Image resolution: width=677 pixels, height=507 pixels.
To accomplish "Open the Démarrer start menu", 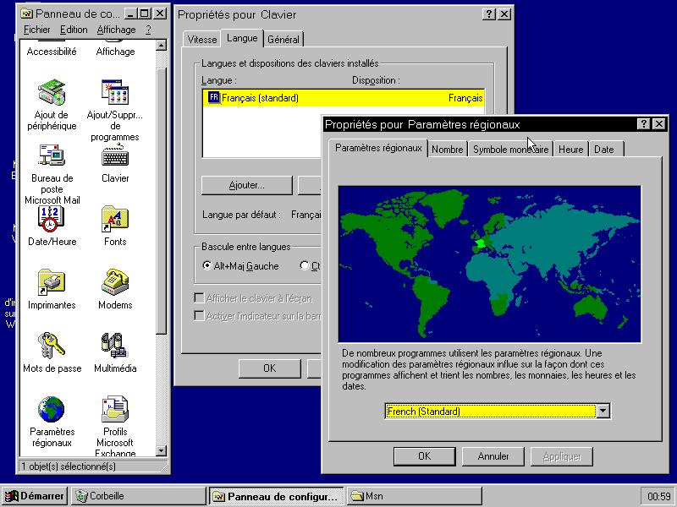I will 34,496.
